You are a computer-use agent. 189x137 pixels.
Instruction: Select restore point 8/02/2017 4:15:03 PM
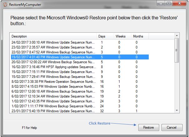[80, 87]
